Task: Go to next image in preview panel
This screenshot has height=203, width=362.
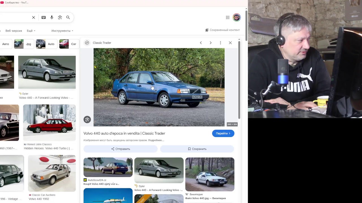Action: coord(210,43)
